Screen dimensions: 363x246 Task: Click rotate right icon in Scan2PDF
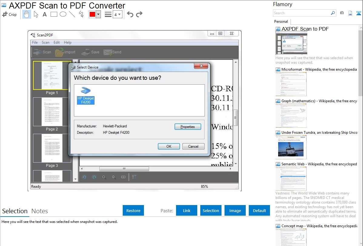pyautogui.click(x=94, y=177)
